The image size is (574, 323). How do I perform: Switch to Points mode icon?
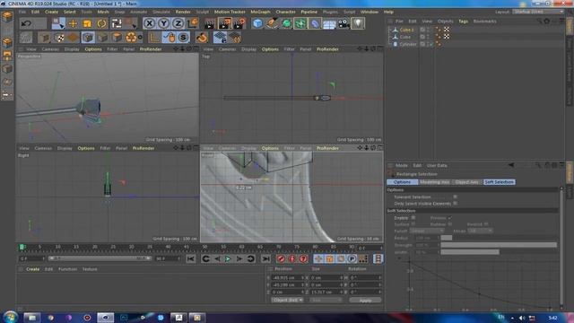click(x=88, y=38)
